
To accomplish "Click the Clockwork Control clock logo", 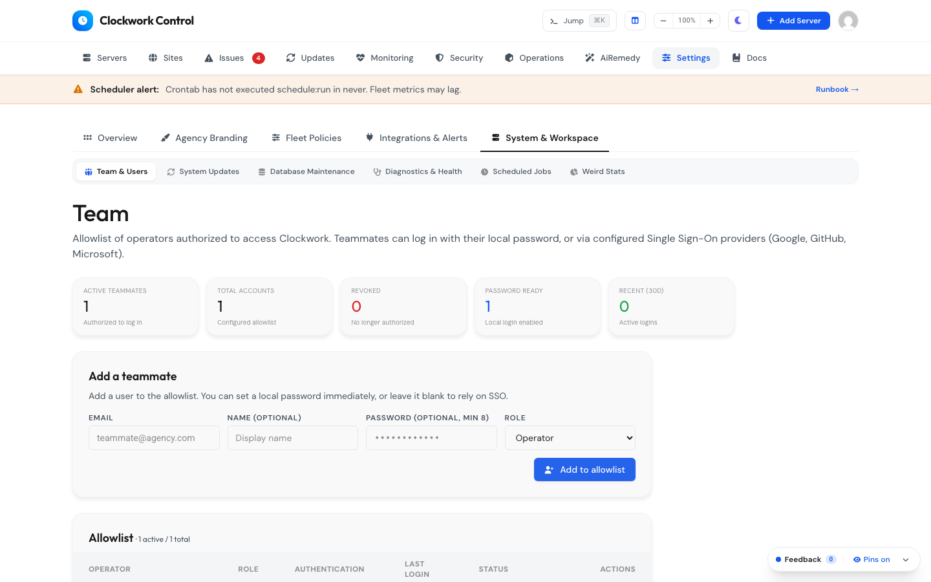I will pos(83,21).
